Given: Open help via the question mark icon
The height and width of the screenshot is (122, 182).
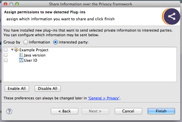Looking at the screenshot, I should point(9,111).
